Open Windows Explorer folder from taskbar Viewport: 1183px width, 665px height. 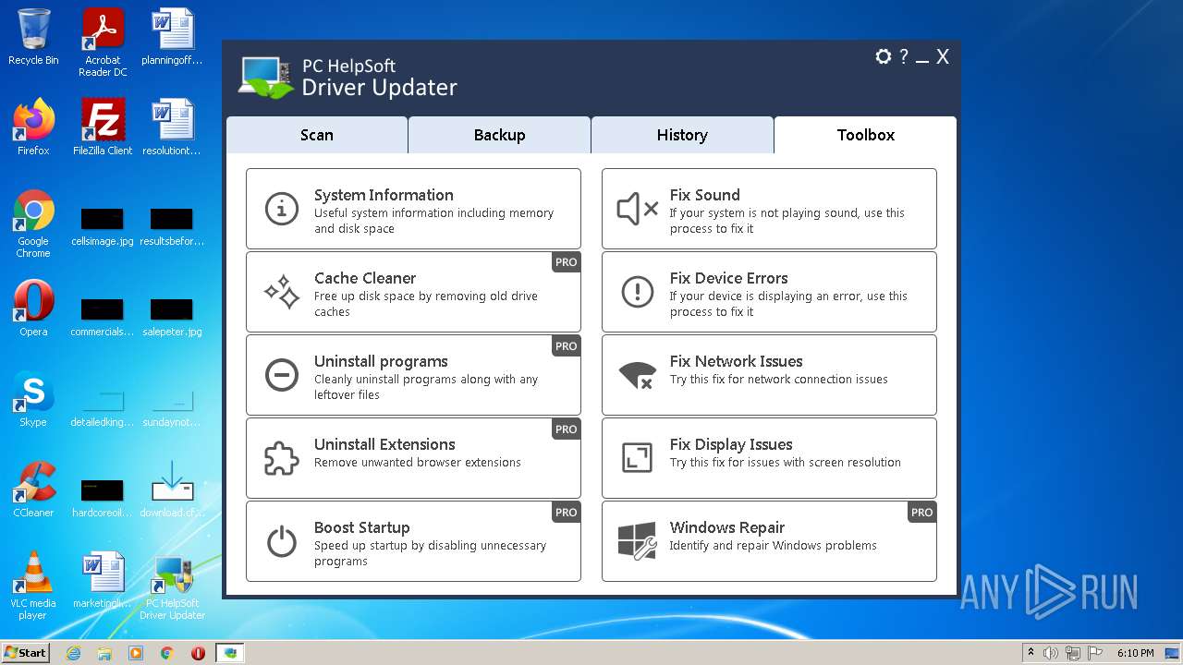click(104, 653)
